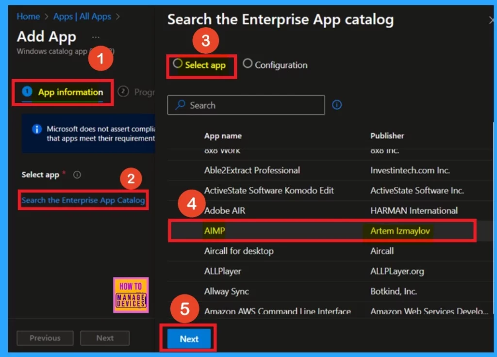Switch to the App information step tab
Image resolution: width=497 pixels, height=357 pixels.
[x=63, y=92]
